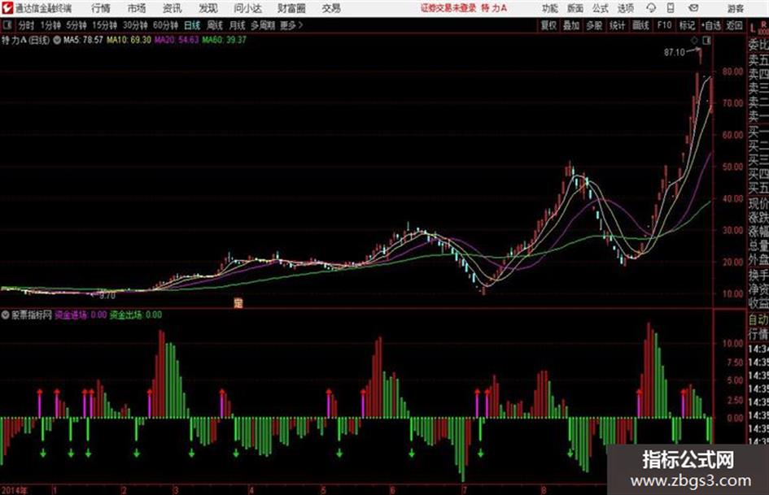The height and width of the screenshot is (495, 769).
Task: Click the 通达信 app logo icon
Action: [x=7, y=8]
